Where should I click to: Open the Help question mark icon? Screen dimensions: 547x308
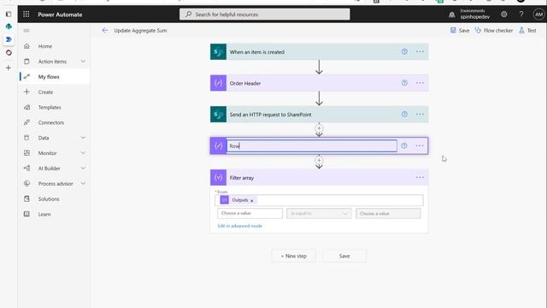(x=521, y=15)
